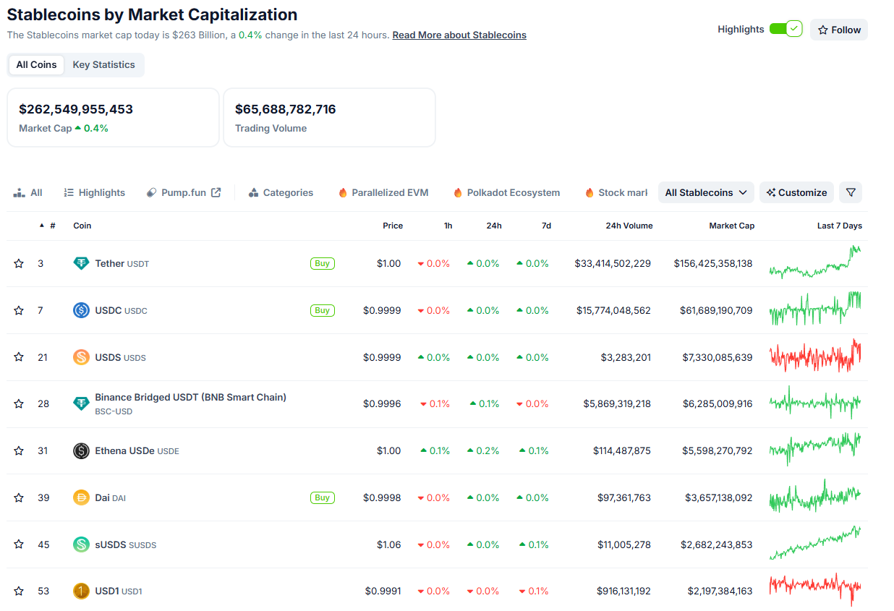
Task: Star the Ethena USDe row
Action: pos(19,450)
